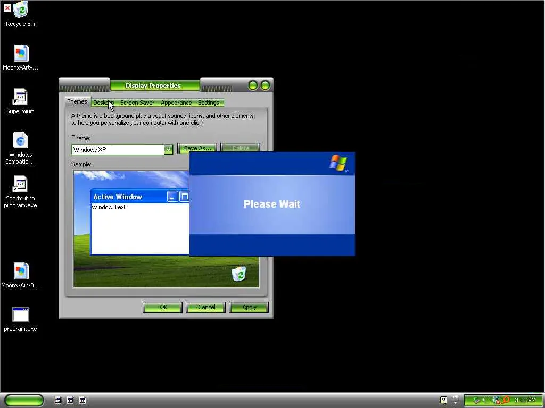Launch the Supermium desktop shortcut
This screenshot has width=545, height=408.
[21, 101]
